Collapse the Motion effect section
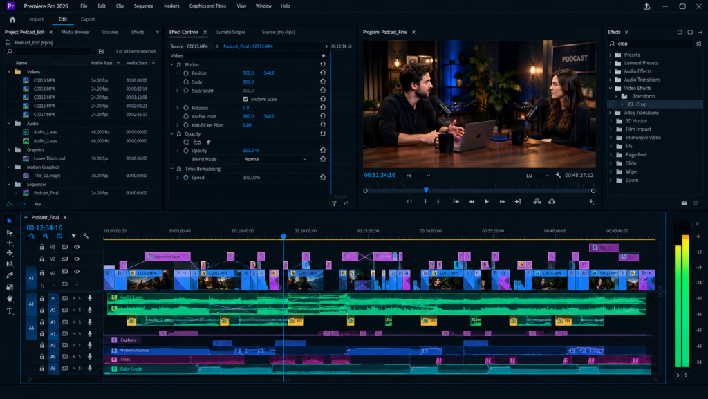The width and height of the screenshot is (708, 399). tap(171, 64)
